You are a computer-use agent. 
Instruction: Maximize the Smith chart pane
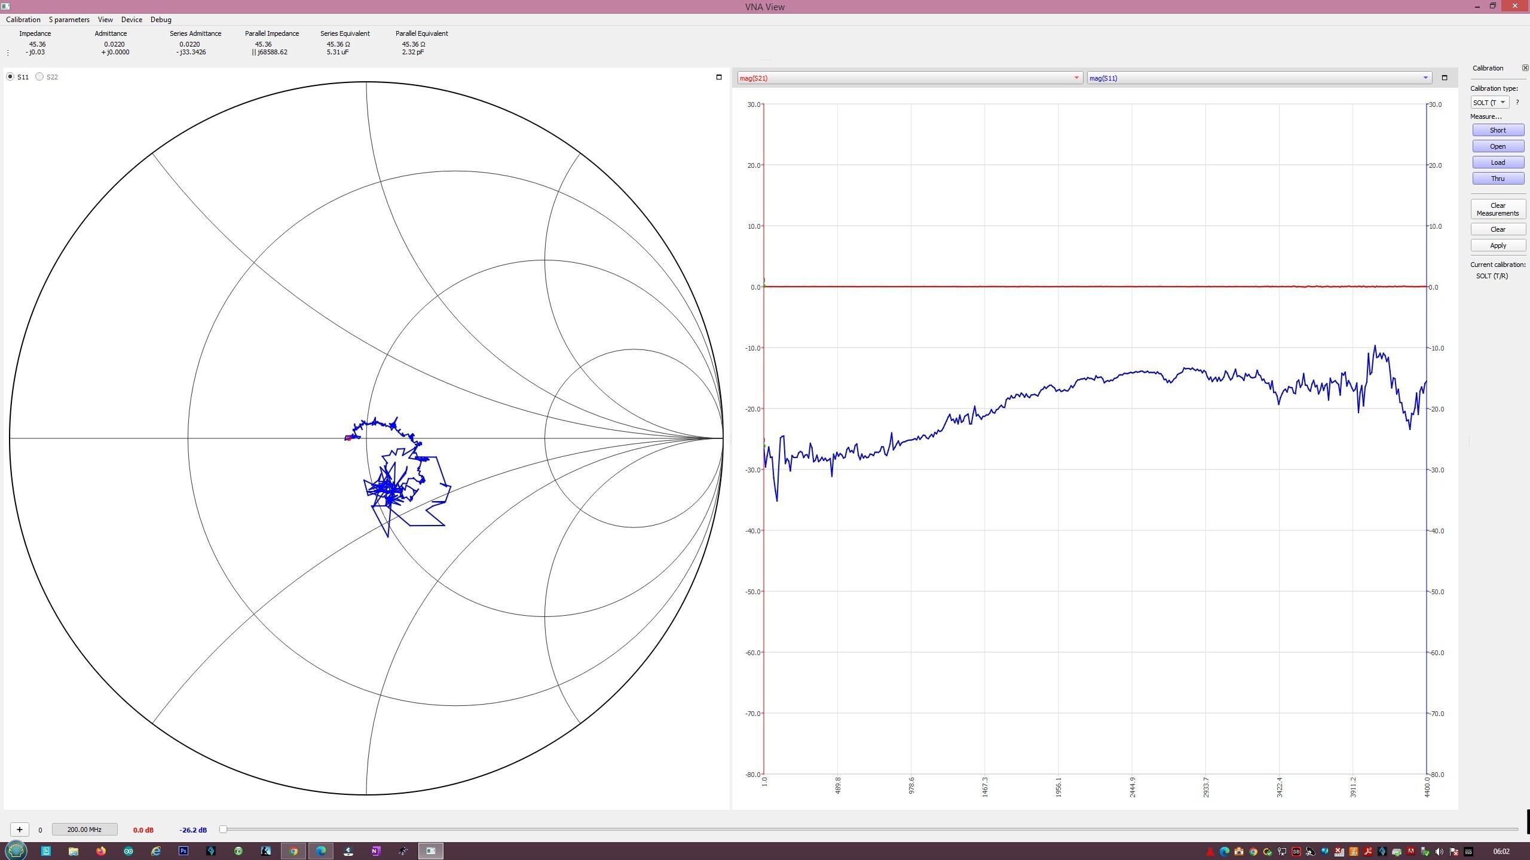pos(719,77)
